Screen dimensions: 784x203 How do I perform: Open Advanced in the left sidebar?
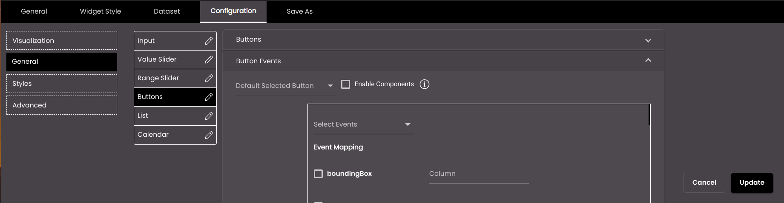[x=62, y=105]
